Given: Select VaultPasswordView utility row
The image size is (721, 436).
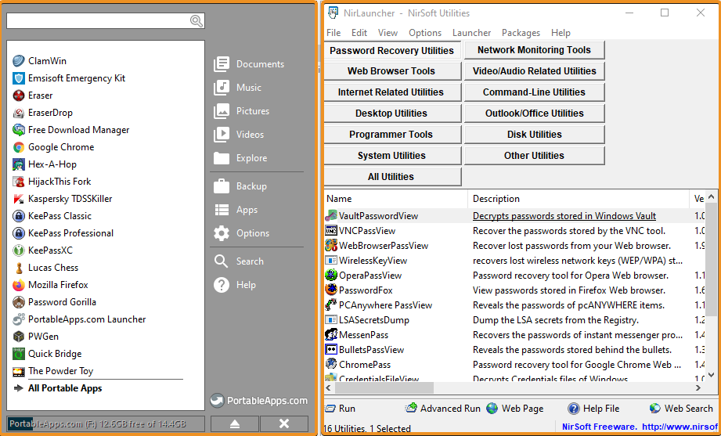Looking at the screenshot, I should (514, 216).
